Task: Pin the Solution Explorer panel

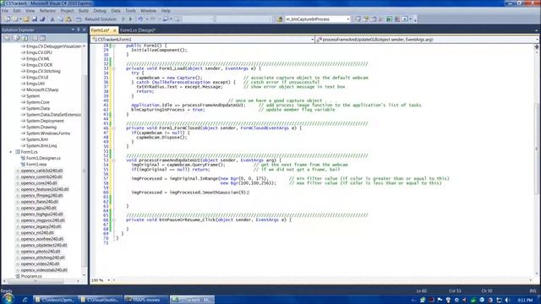Action: pos(79,30)
